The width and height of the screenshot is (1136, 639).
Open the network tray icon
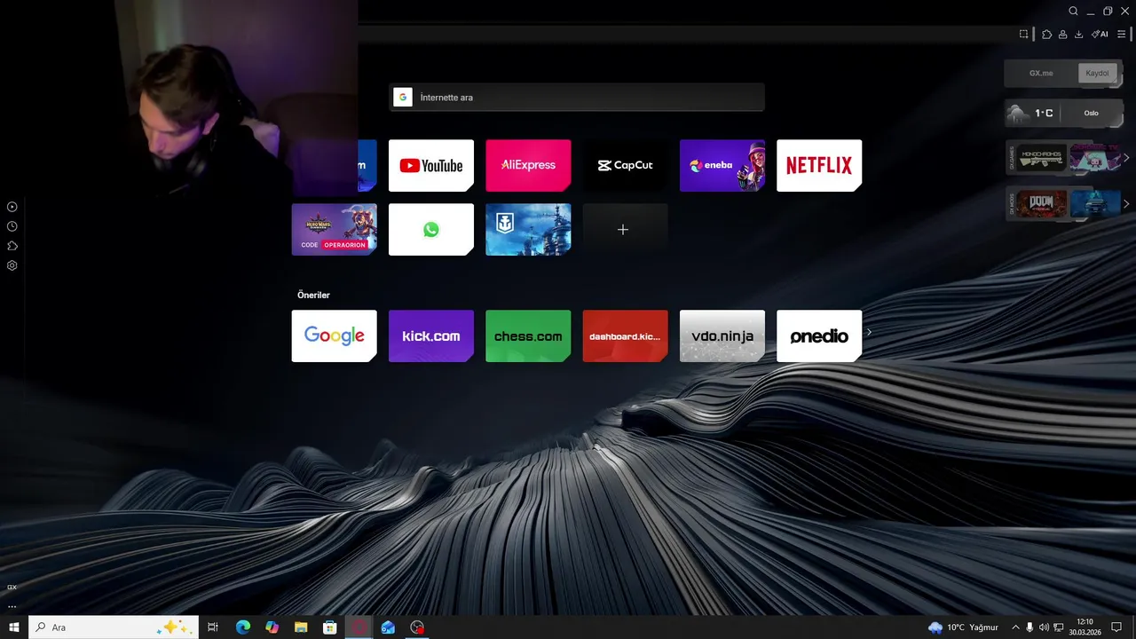(x=1059, y=627)
